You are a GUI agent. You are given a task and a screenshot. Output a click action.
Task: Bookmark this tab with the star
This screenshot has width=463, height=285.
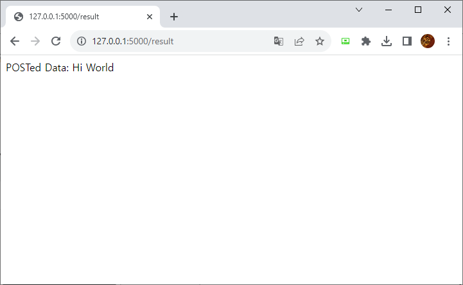click(x=320, y=41)
